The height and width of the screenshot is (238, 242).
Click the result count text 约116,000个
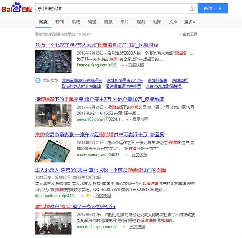coord(82,34)
